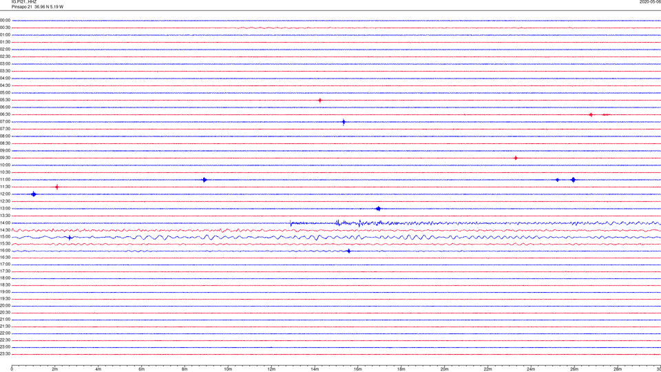Select the 05:30 time label

click(x=5, y=101)
